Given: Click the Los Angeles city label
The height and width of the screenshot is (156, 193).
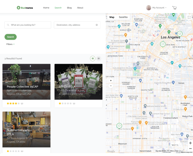Looking at the screenshot, I should click(x=170, y=37).
